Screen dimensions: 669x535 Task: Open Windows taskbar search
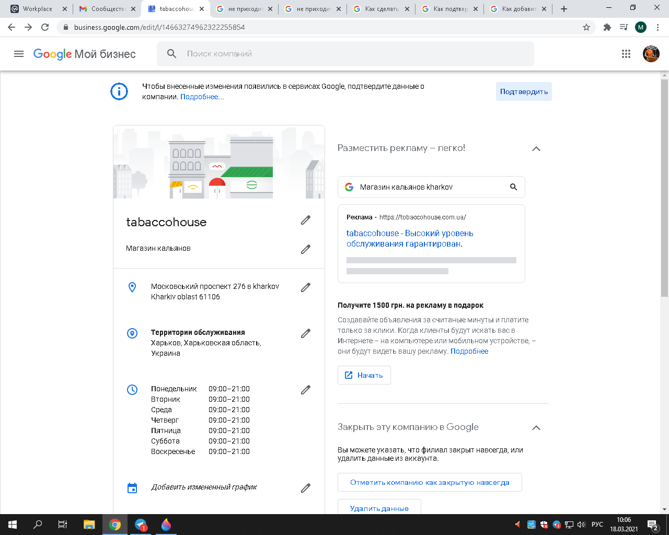tap(38, 525)
